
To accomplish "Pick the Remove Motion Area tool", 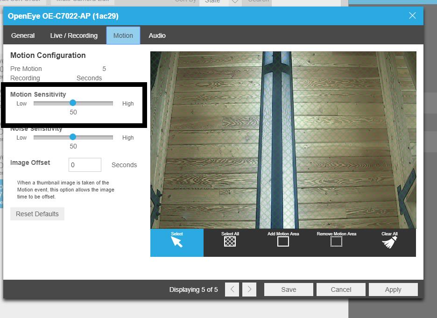I will (337, 242).
